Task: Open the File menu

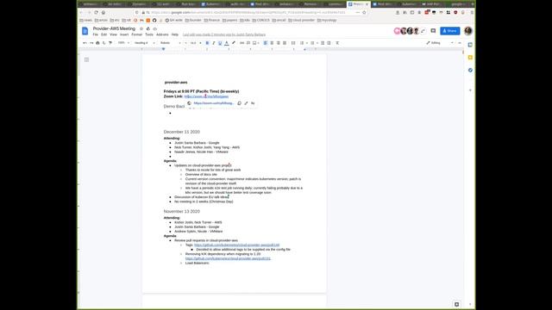Action: (96, 34)
